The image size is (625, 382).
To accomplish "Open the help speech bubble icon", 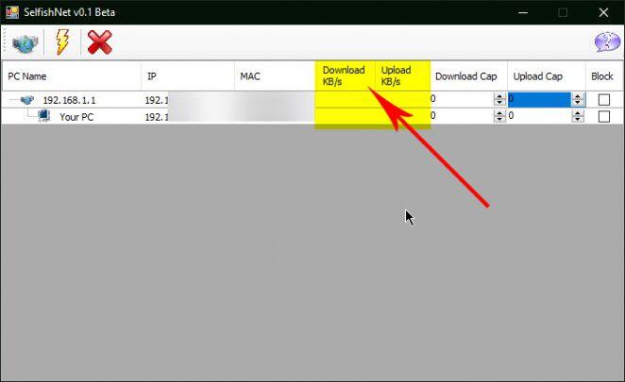I will 606,42.
